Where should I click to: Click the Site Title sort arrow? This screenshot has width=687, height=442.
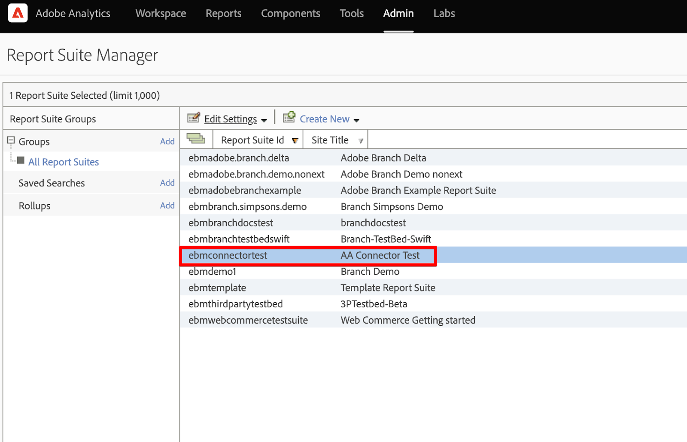(x=361, y=141)
